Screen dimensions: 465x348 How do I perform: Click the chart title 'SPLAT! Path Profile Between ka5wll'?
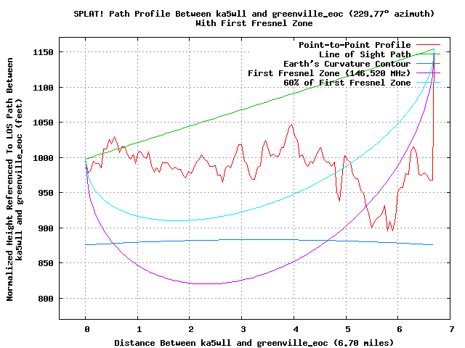point(160,14)
